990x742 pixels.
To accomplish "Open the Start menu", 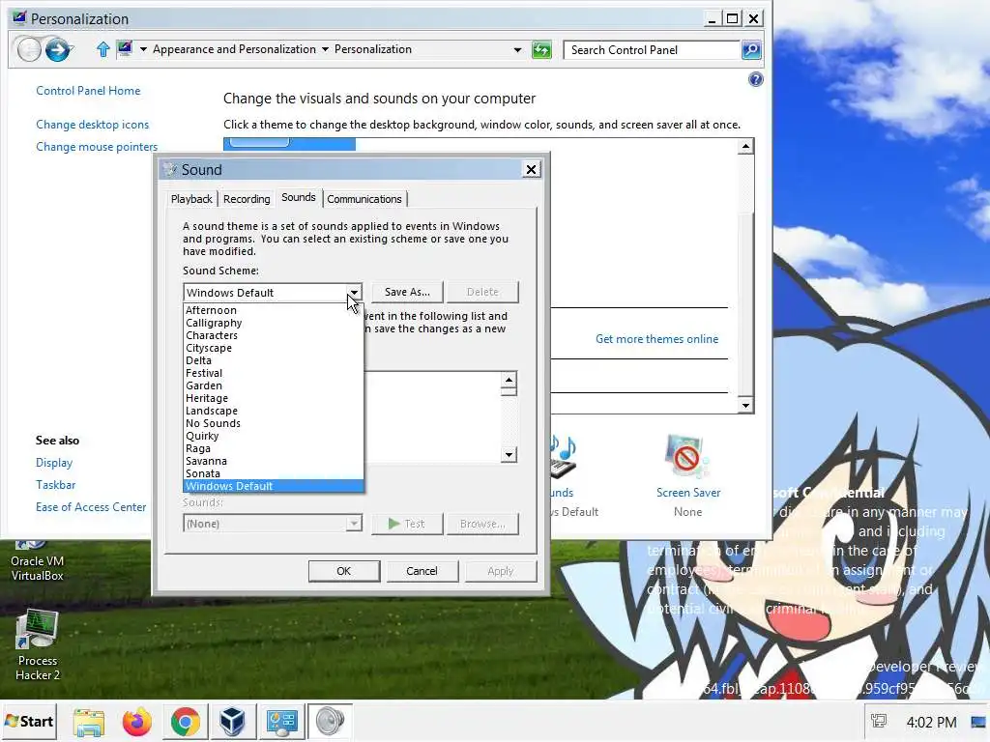I will point(29,722).
